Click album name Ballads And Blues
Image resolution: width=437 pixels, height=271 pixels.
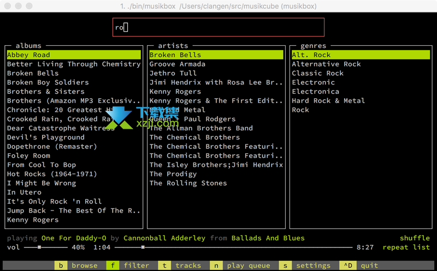268,238
